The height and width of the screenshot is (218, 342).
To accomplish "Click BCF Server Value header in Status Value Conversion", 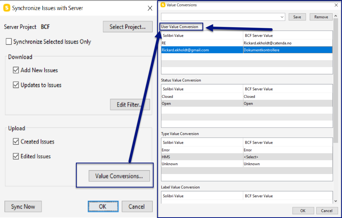I will pyautogui.click(x=288, y=89).
